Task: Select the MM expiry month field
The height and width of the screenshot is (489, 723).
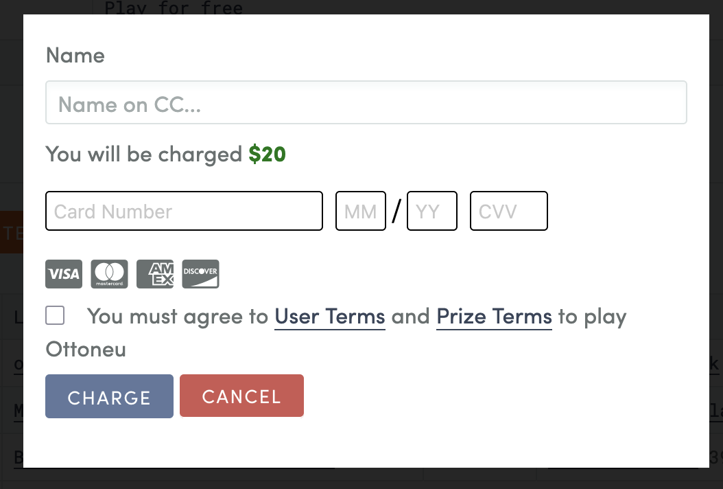Action: pyautogui.click(x=361, y=211)
